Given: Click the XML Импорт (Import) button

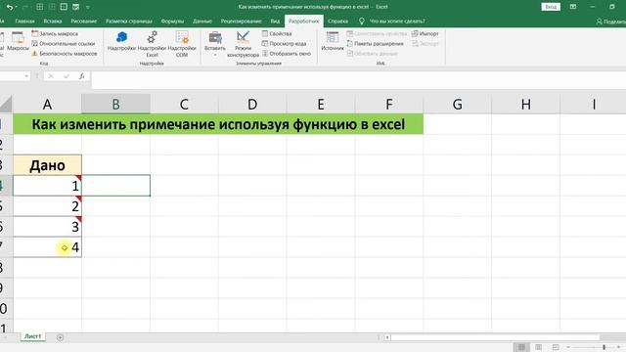Looking at the screenshot, I should [425, 33].
